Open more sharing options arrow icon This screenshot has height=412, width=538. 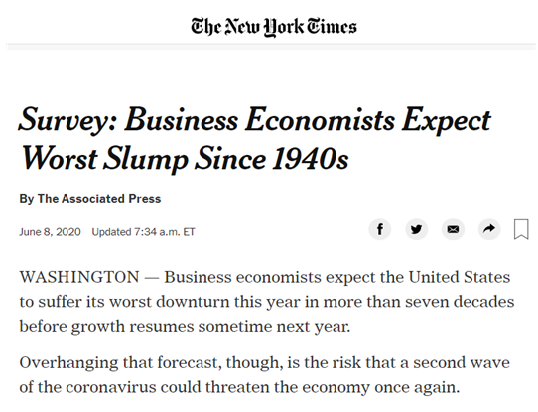[489, 229]
